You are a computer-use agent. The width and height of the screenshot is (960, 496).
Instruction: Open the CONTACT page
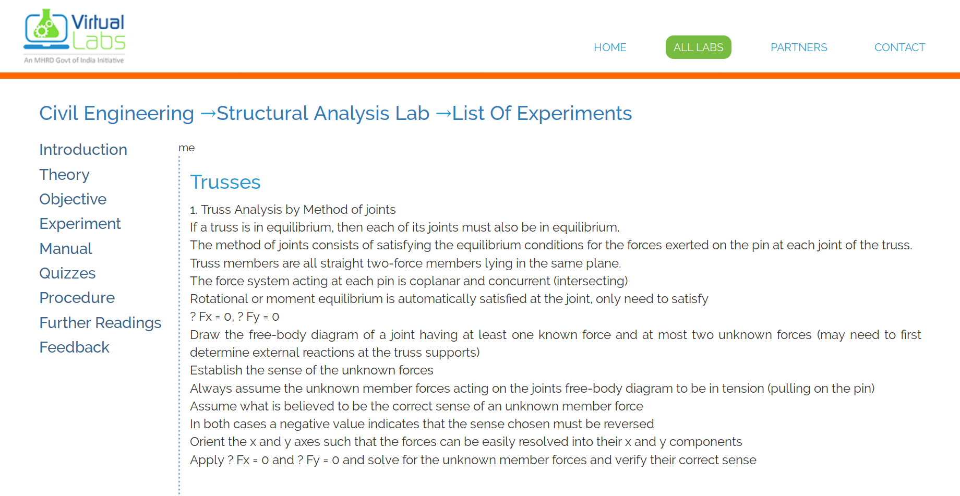tap(899, 47)
